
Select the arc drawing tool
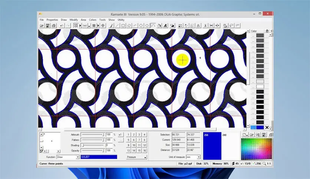point(135,26)
